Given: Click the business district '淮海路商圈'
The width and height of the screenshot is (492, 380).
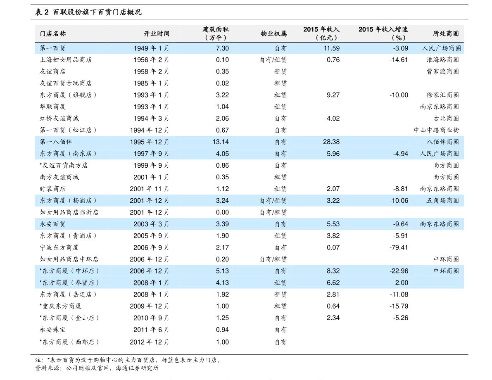Looking at the screenshot, I should [x=442, y=60].
